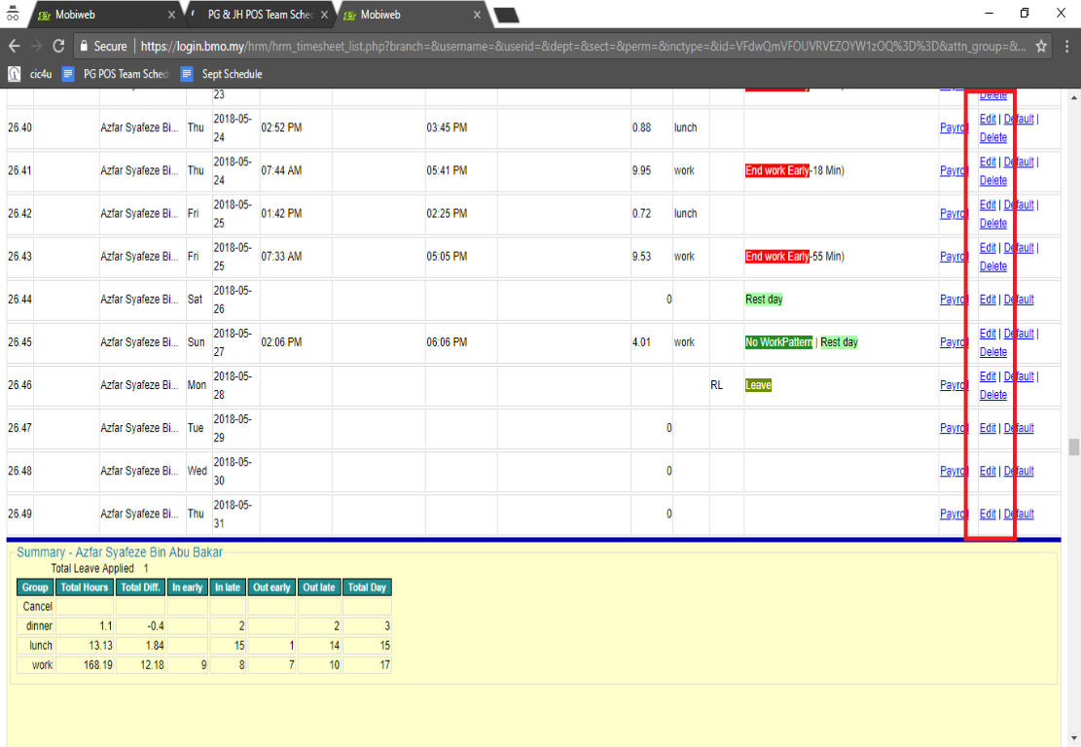Click 06:06 PM end time in row 26.45
1081x747 pixels.
tap(447, 341)
